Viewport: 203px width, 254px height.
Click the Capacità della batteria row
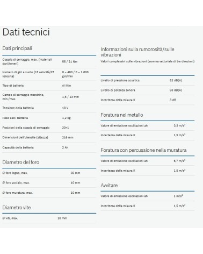coord(49,147)
